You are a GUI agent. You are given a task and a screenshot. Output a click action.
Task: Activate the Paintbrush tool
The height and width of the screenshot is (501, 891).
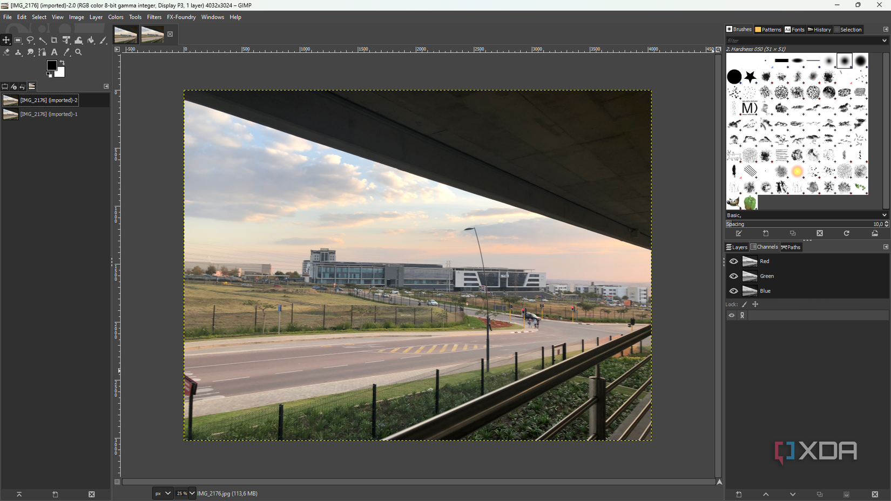103,40
